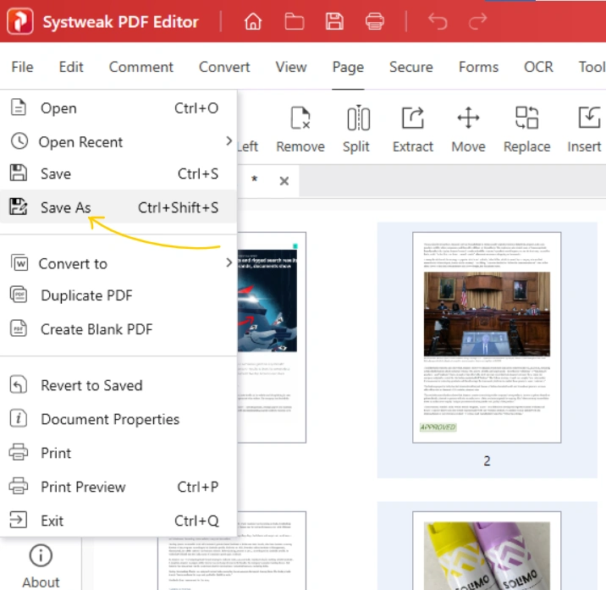Click the floppy disk save icon in title bar

(334, 22)
